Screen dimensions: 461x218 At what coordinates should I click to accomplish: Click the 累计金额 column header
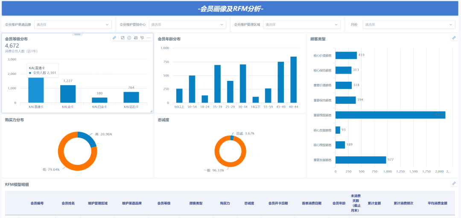(374, 203)
